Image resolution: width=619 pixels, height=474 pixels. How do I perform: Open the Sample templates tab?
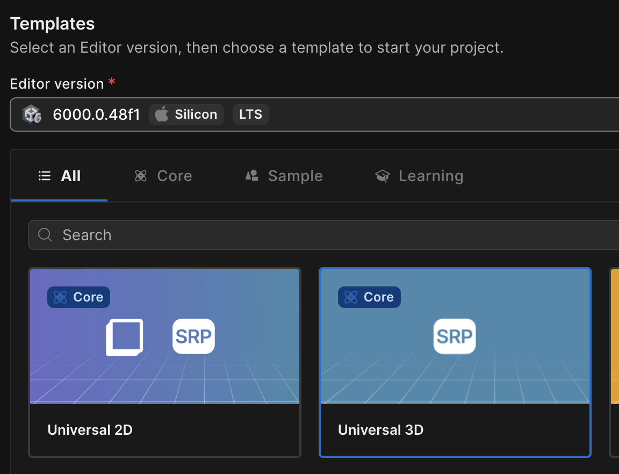(284, 176)
